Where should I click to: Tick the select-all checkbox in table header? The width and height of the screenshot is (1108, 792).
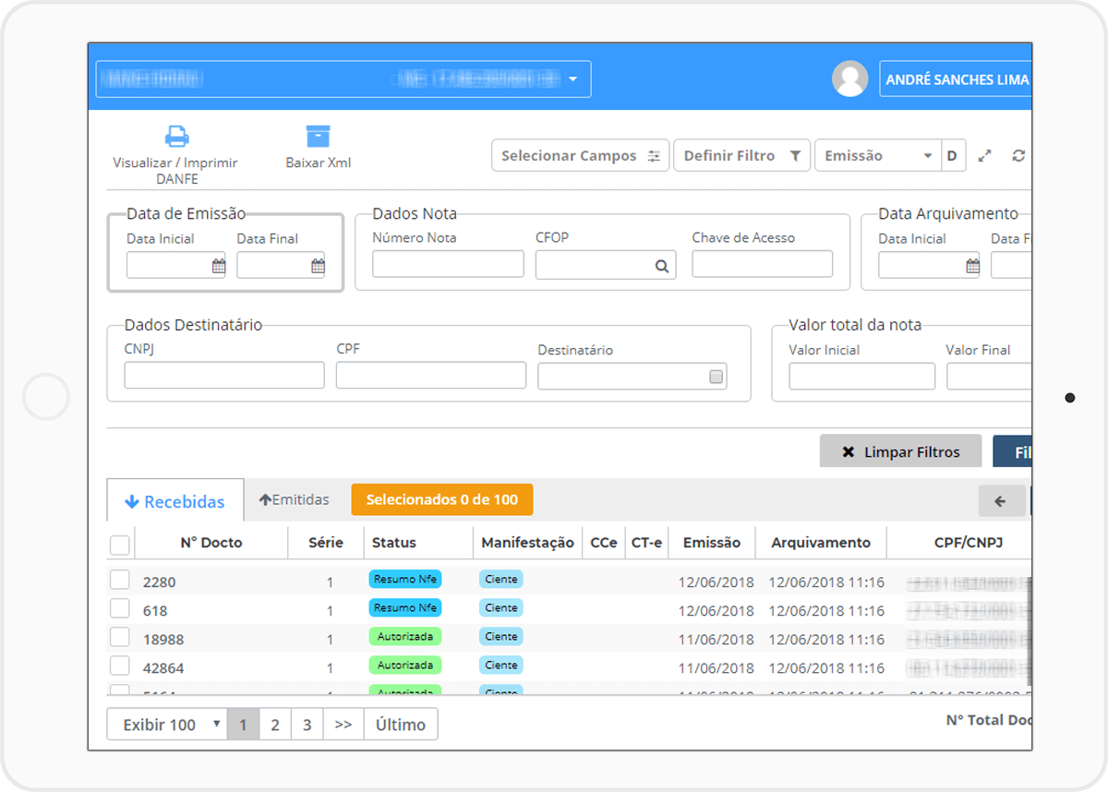(x=120, y=545)
